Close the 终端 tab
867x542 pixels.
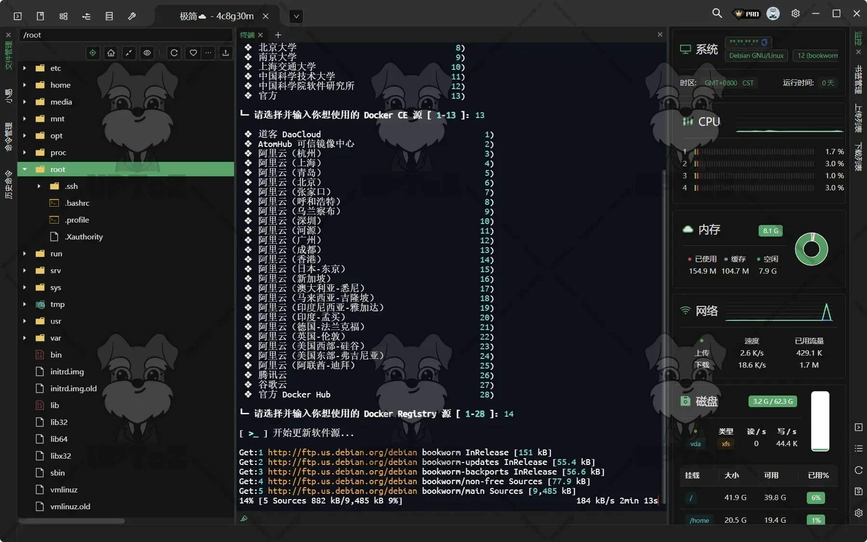pos(261,35)
